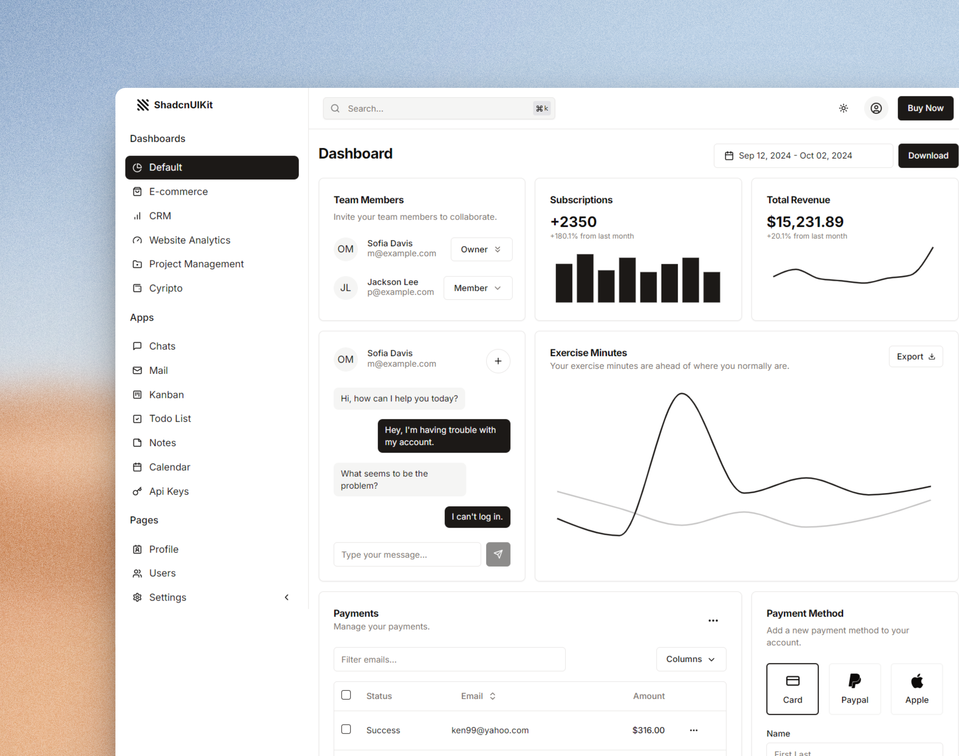Click the CRM bar chart icon
This screenshot has width=959, height=756.
click(137, 216)
